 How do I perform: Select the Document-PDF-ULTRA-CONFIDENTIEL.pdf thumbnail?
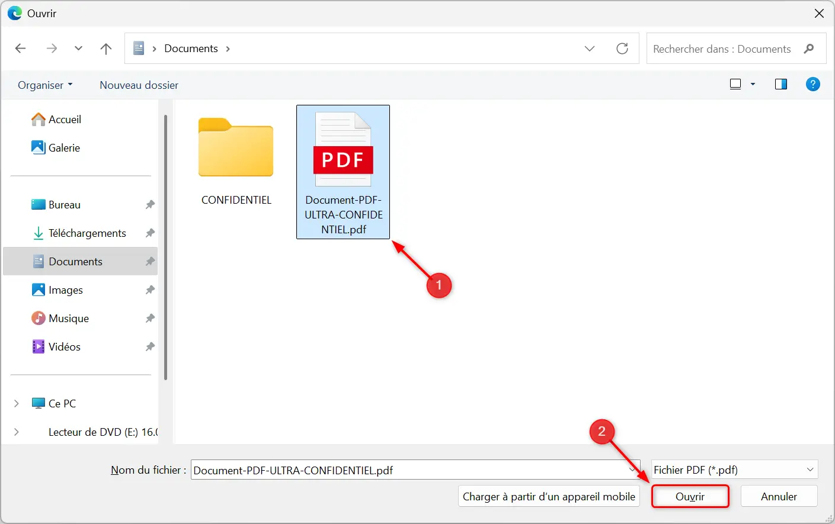pyautogui.click(x=343, y=149)
